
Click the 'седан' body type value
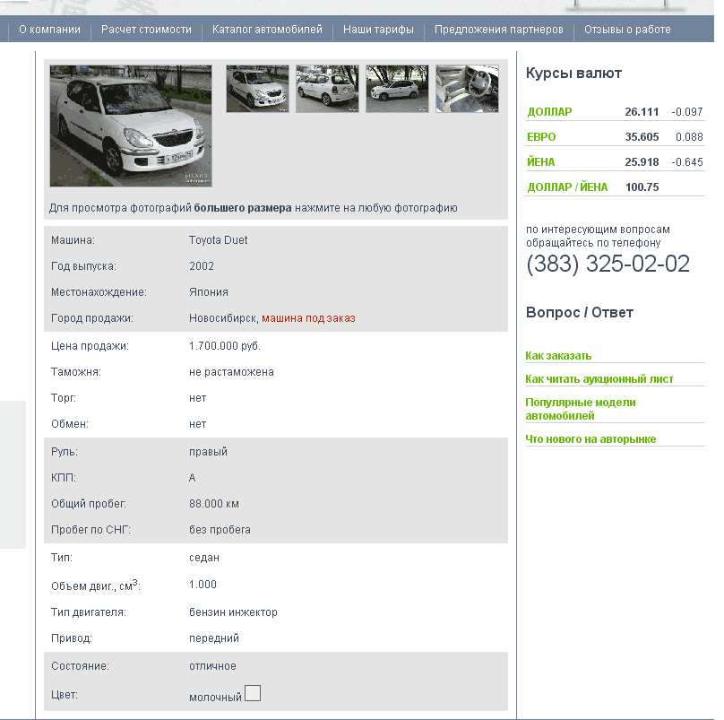204,558
